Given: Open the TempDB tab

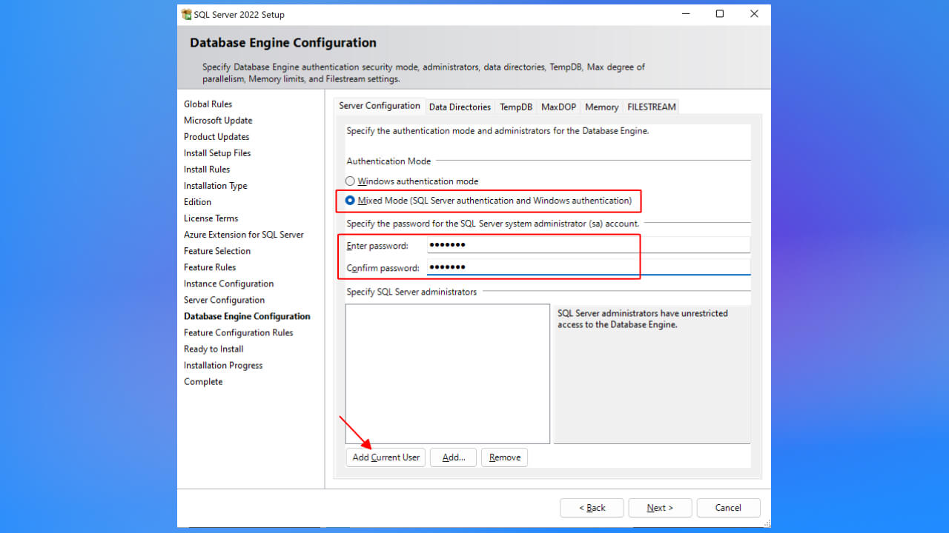Looking at the screenshot, I should point(516,107).
